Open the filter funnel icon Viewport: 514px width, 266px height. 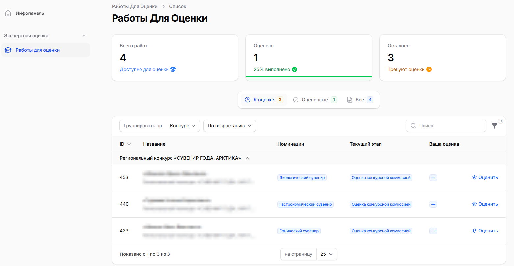[x=494, y=126]
